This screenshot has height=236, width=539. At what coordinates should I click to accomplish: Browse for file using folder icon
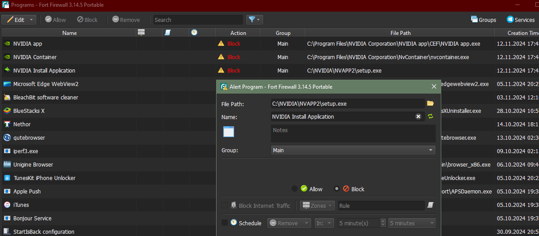coord(430,103)
